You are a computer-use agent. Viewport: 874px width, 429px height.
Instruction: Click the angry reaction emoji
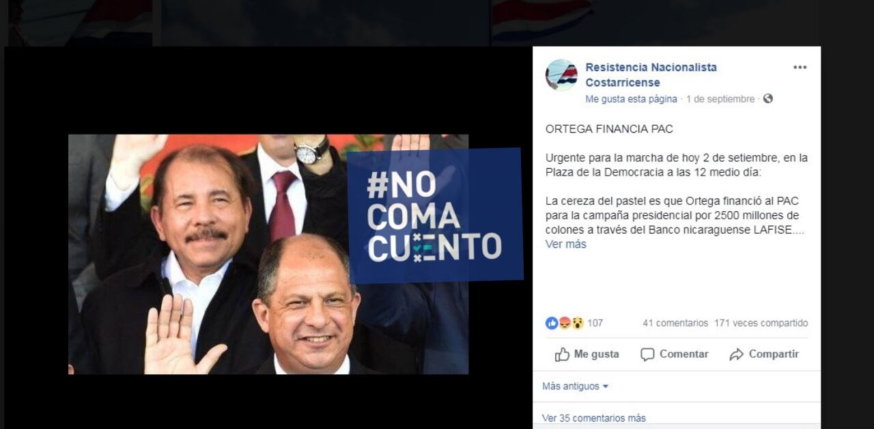click(x=565, y=323)
